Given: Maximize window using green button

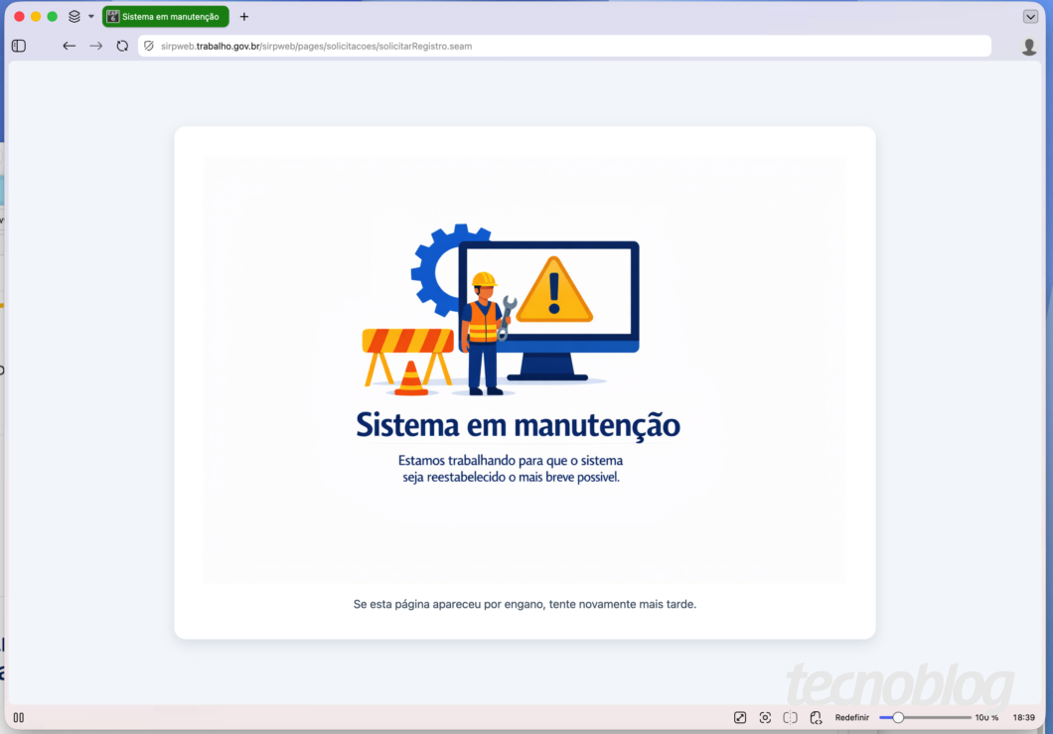Looking at the screenshot, I should tap(53, 16).
